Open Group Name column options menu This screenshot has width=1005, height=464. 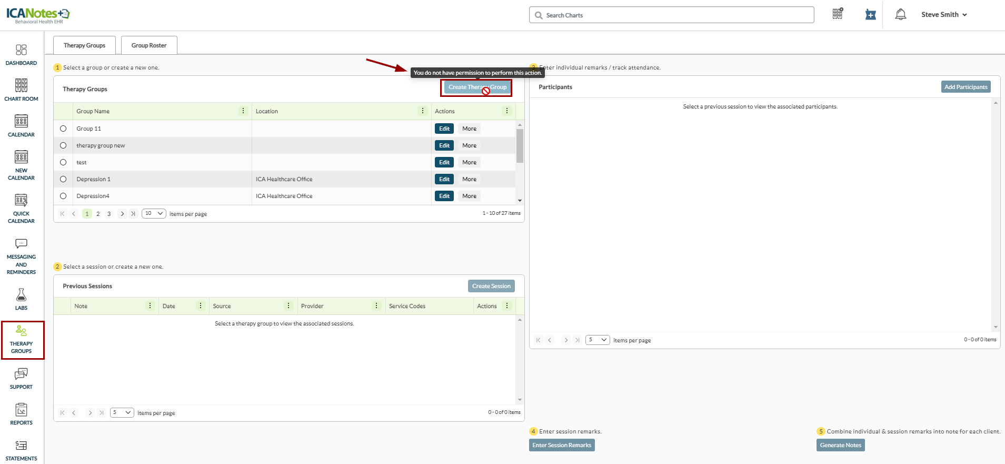point(243,111)
